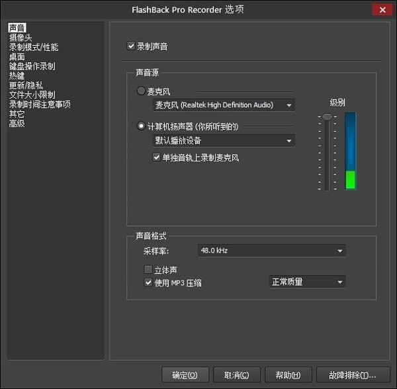Select the 计算机扬声器 radio option
Screen dimensions: 397x389
[141, 126]
